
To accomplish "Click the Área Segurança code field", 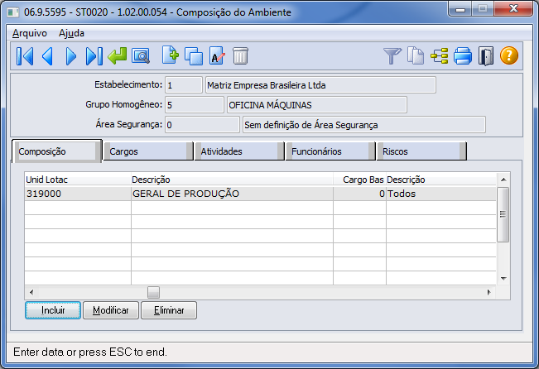I will click(x=202, y=125).
